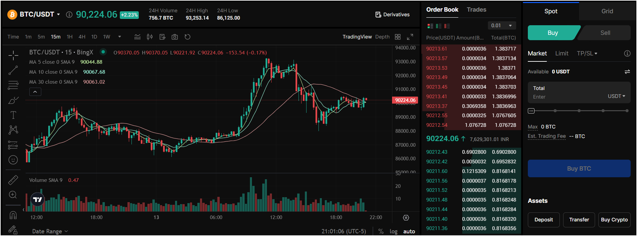Take a chart snapshot with the camera icon
Viewport: 637px width, 236px height.
pos(175,37)
